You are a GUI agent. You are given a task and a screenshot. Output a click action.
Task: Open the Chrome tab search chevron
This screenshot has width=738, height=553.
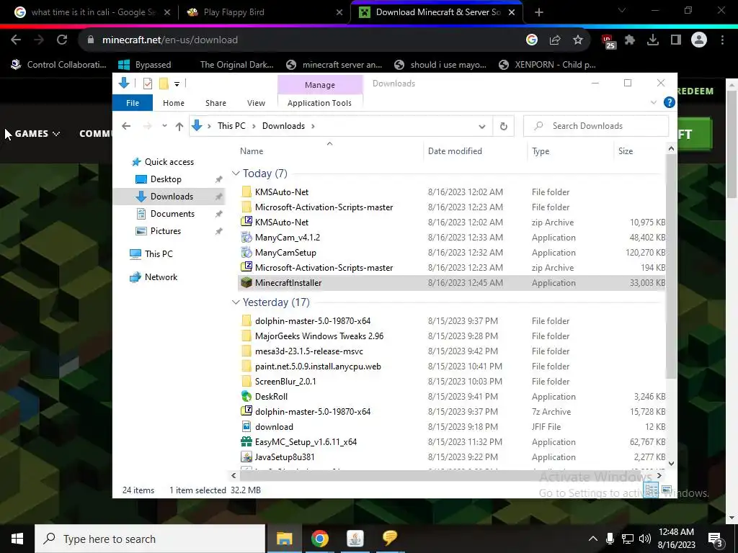pos(622,10)
